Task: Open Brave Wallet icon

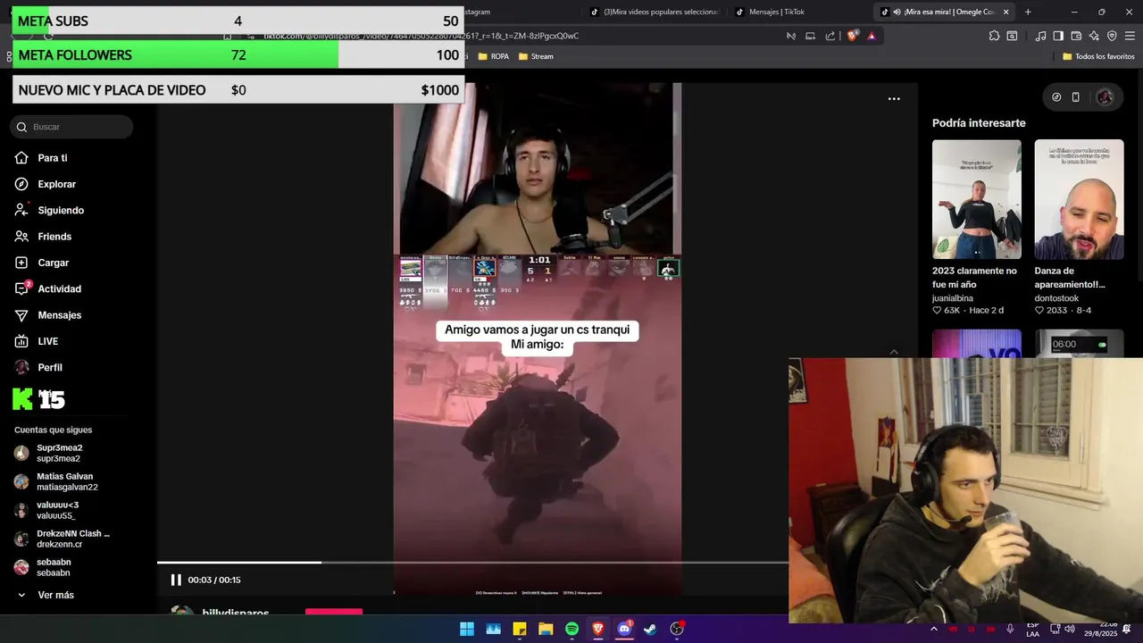Action: pyautogui.click(x=1076, y=36)
